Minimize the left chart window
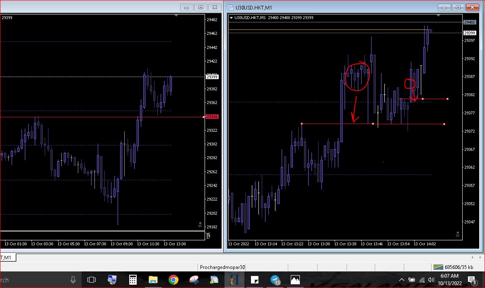Image resolution: width=485 pixels, height=288 pixels. point(186,7)
